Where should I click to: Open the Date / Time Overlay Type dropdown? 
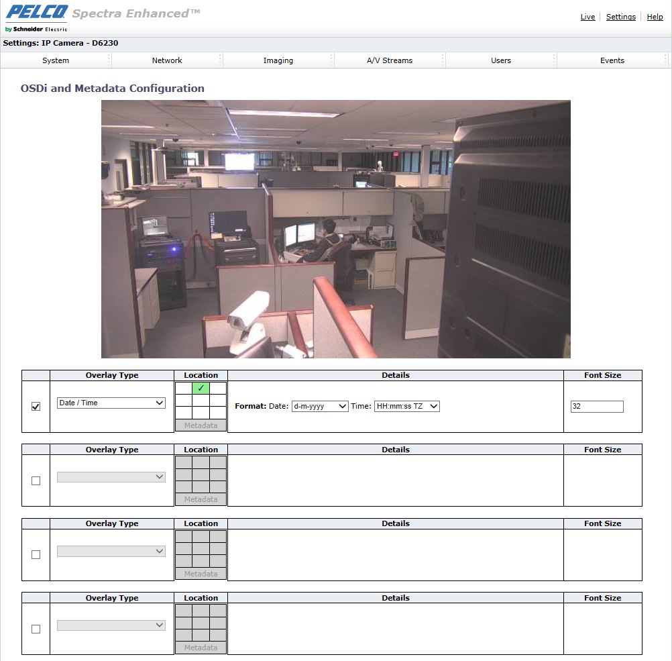click(x=111, y=403)
